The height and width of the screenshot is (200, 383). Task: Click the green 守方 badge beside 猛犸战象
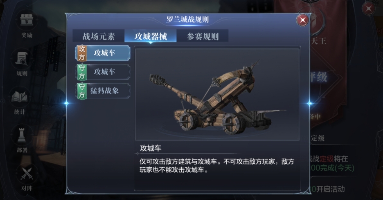pyautogui.click(x=82, y=91)
